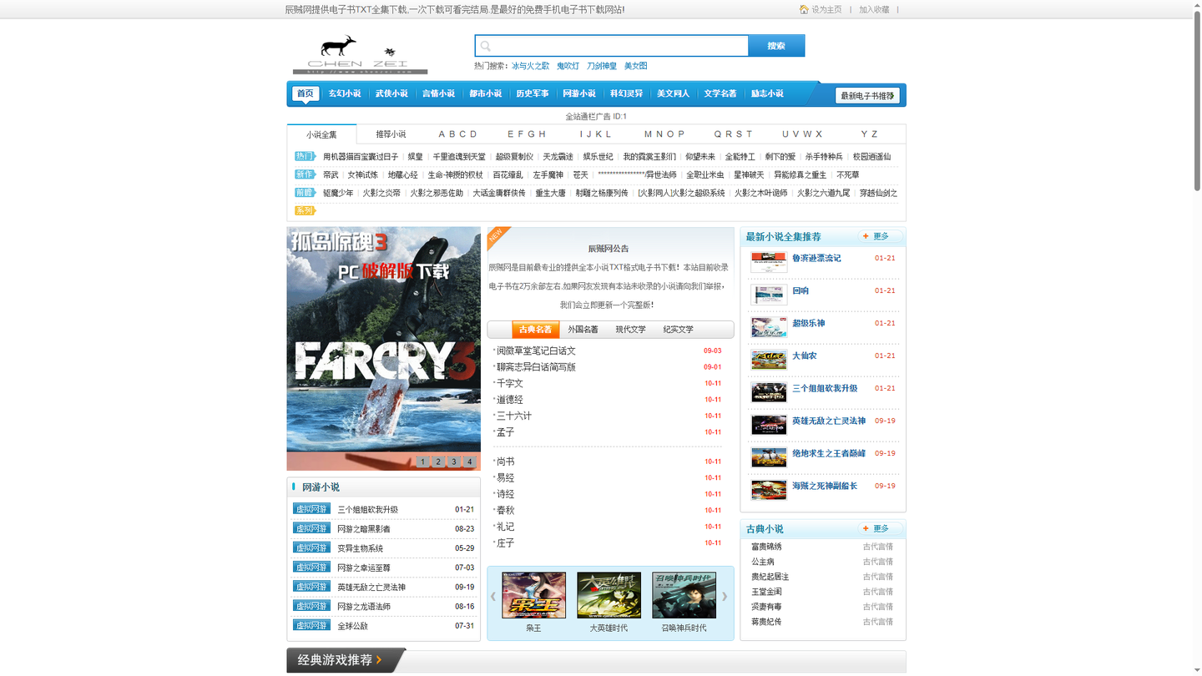1202x676 pixels.
Task: Switch to the 外国名著 tab
Action: tap(583, 330)
